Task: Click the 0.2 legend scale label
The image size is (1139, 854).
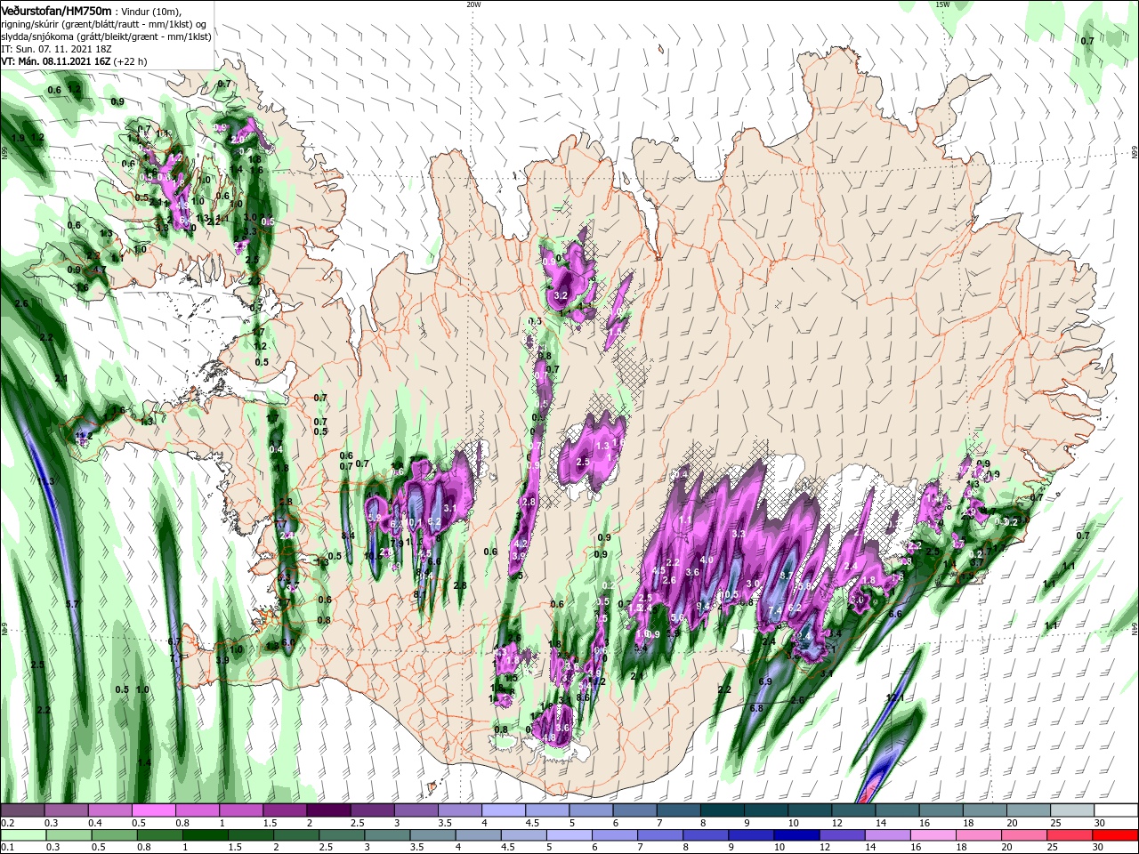Action: coord(7,823)
